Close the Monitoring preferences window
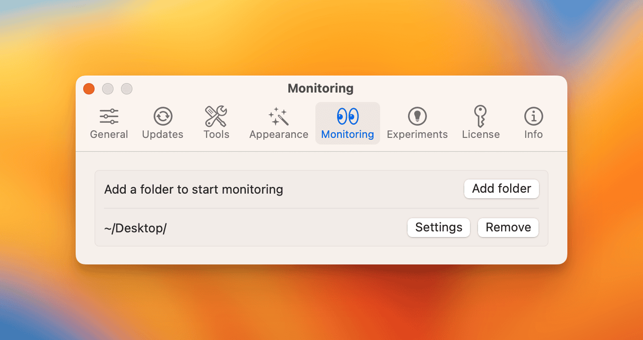643x340 pixels. [89, 89]
